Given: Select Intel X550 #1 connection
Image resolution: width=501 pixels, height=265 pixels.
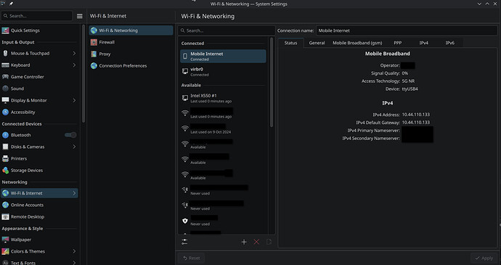Looking at the screenshot, I should point(223,98).
